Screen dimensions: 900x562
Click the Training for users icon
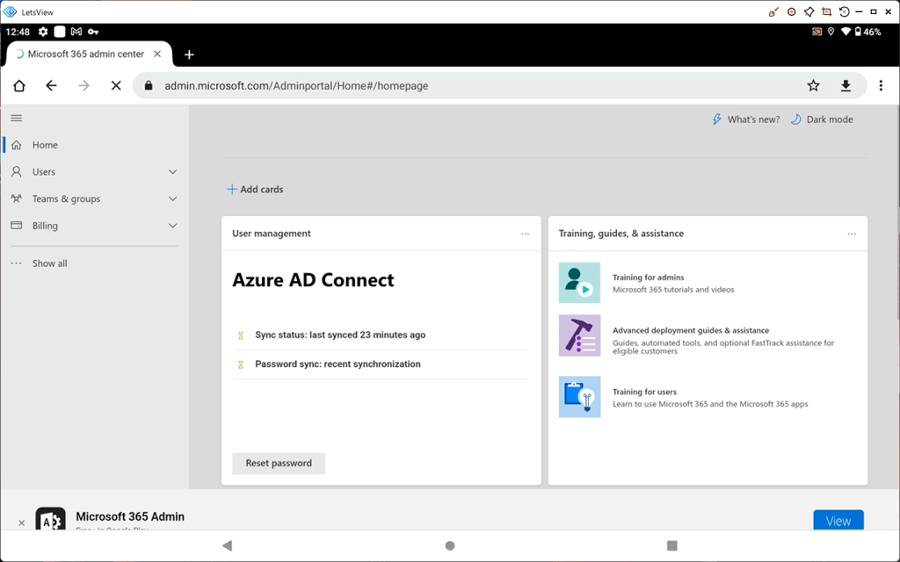(579, 397)
